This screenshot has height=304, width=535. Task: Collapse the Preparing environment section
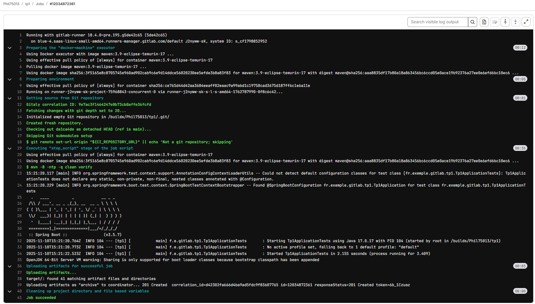point(9,79)
